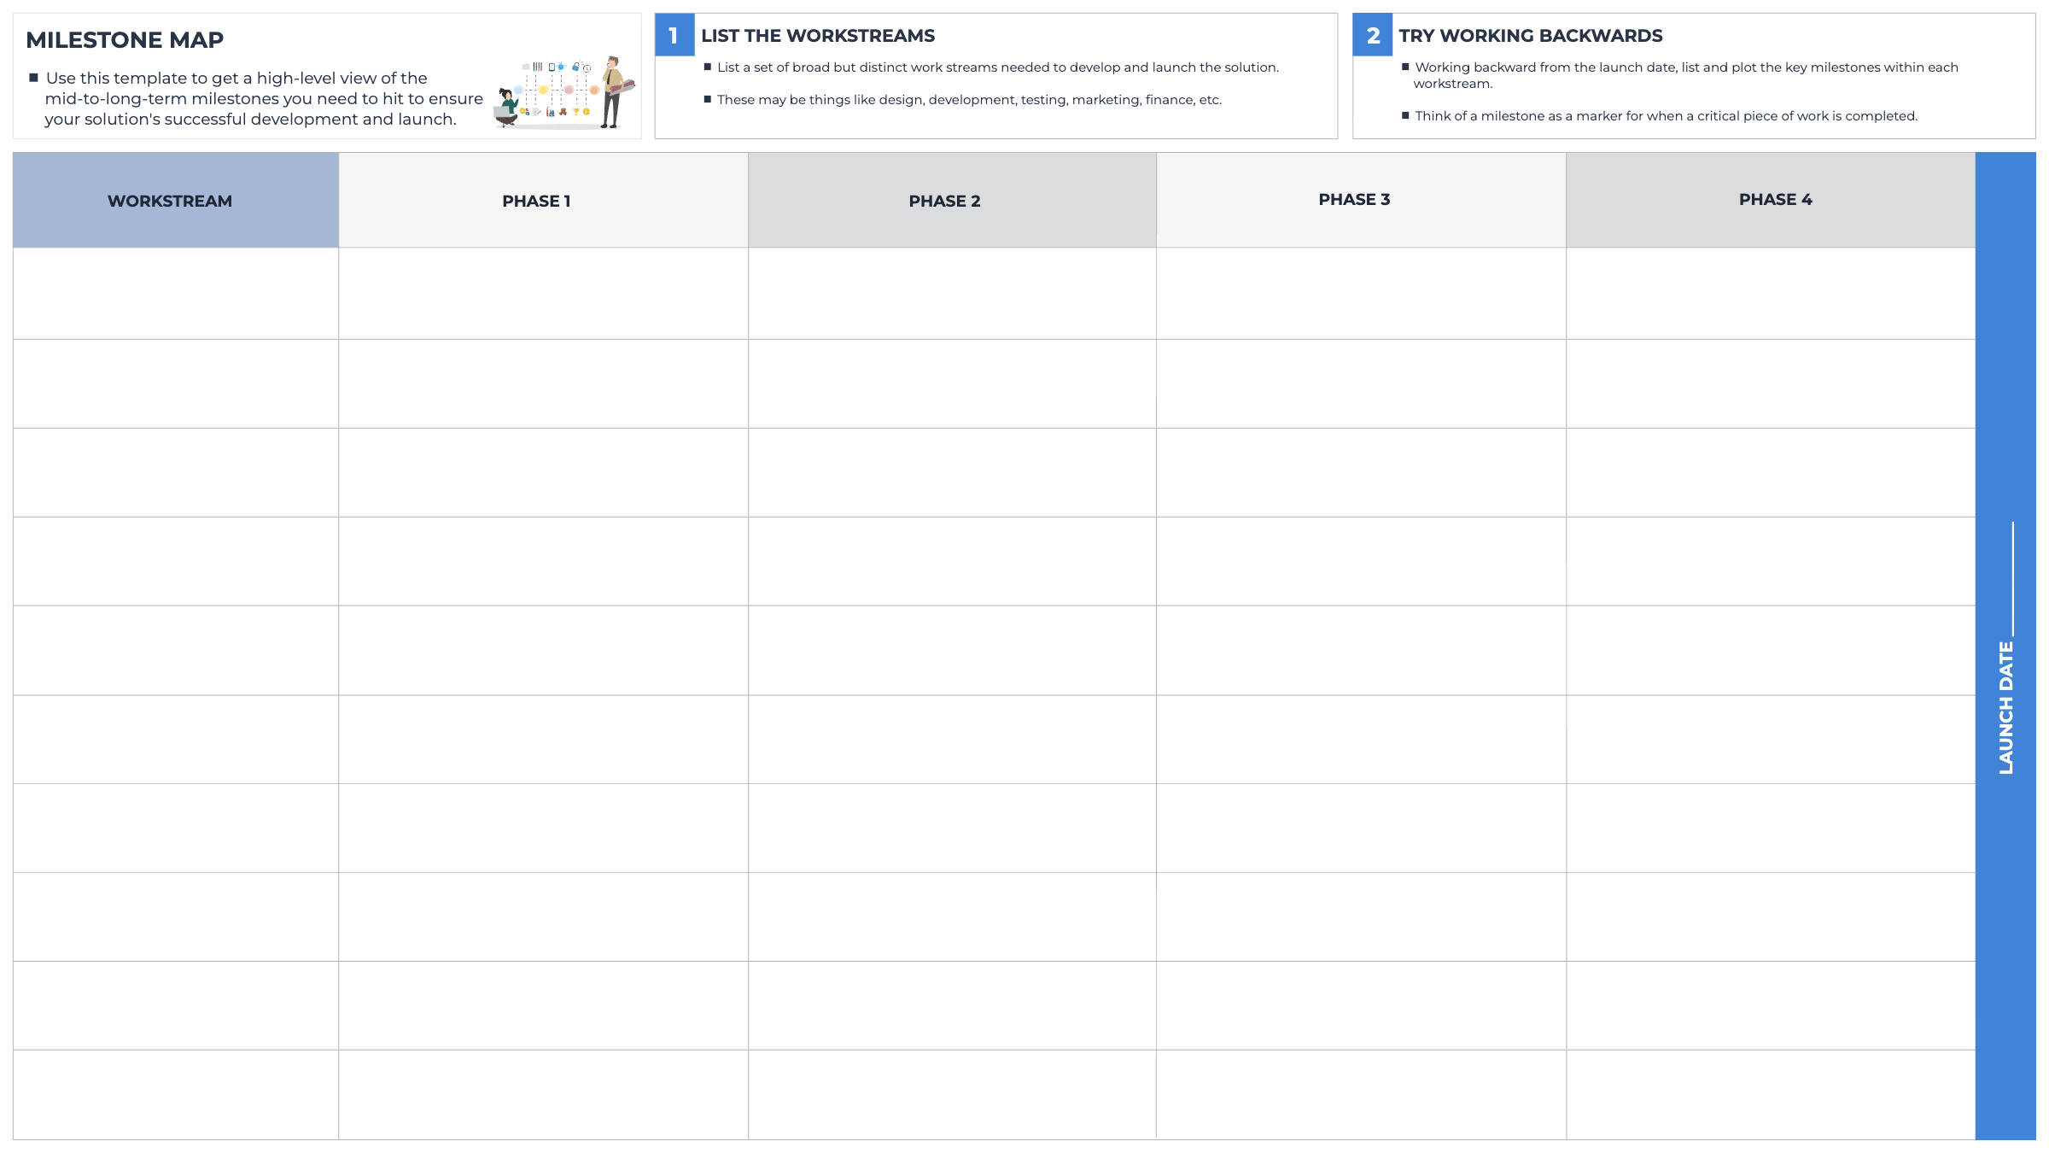Click the PHASE 2 column header
Viewport: 2049px width, 1153px height.
pyautogui.click(x=952, y=201)
